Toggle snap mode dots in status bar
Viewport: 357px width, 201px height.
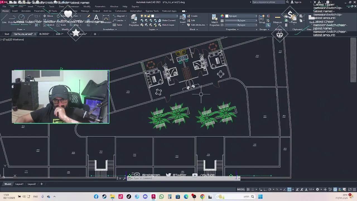[x=253, y=190]
